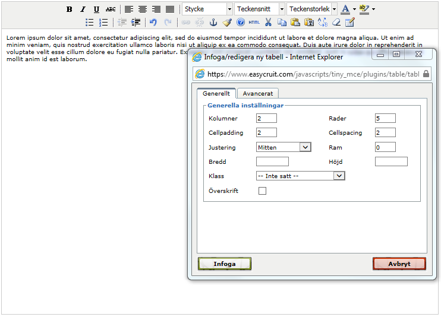This screenshot has width=441, height=317.
Task: Maximize the table dialog window
Action: coord(396,55)
